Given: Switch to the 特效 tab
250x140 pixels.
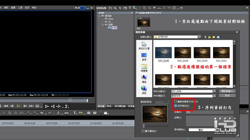Looking at the screenshot, I should point(109,106).
